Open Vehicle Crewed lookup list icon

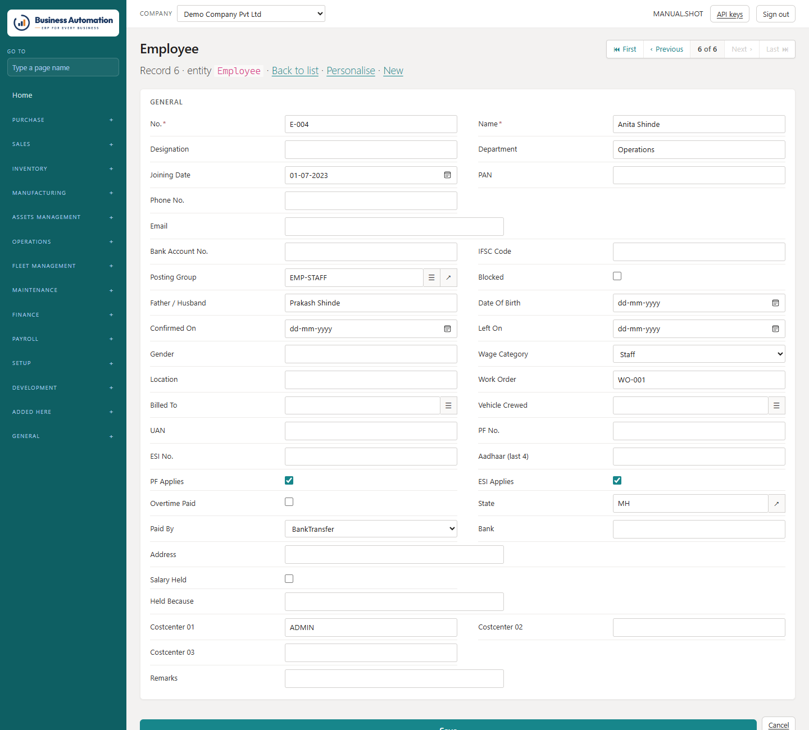pos(776,405)
